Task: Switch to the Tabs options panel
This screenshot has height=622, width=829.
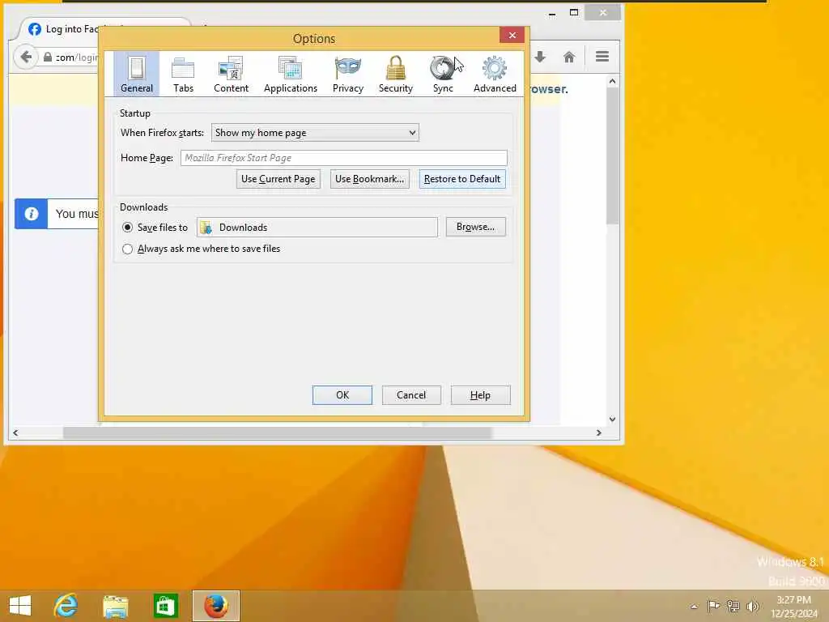Action: coord(184,74)
